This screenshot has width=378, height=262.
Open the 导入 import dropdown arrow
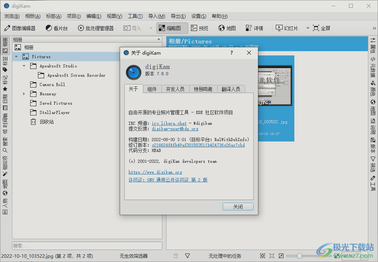151,28
